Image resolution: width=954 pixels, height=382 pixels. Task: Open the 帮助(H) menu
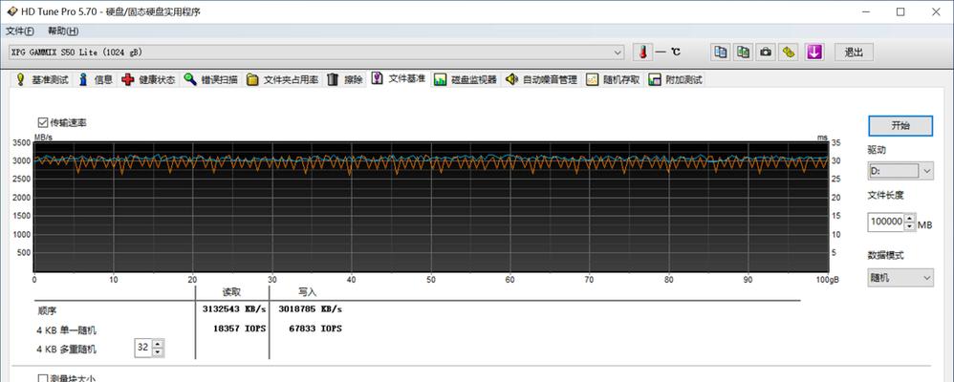pyautogui.click(x=63, y=31)
